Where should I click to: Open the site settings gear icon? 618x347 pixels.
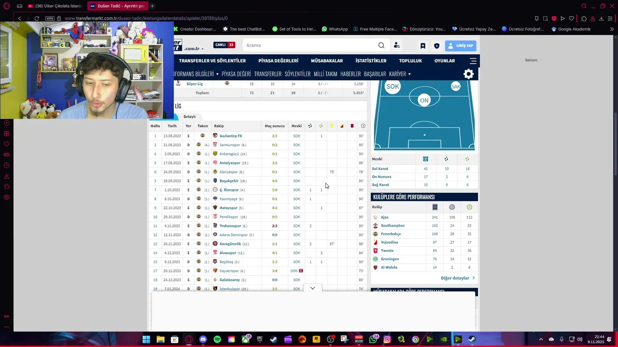pos(468,74)
